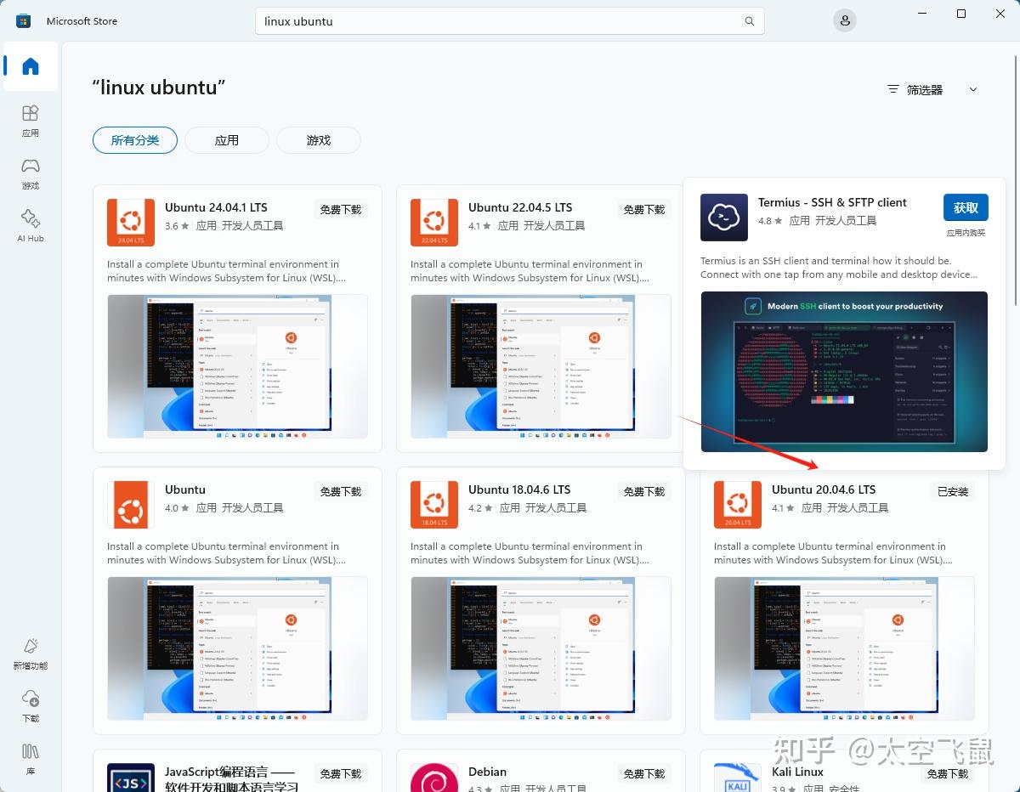Open the search magnifier in the search bar
Screen dimensions: 1020x792
point(748,21)
